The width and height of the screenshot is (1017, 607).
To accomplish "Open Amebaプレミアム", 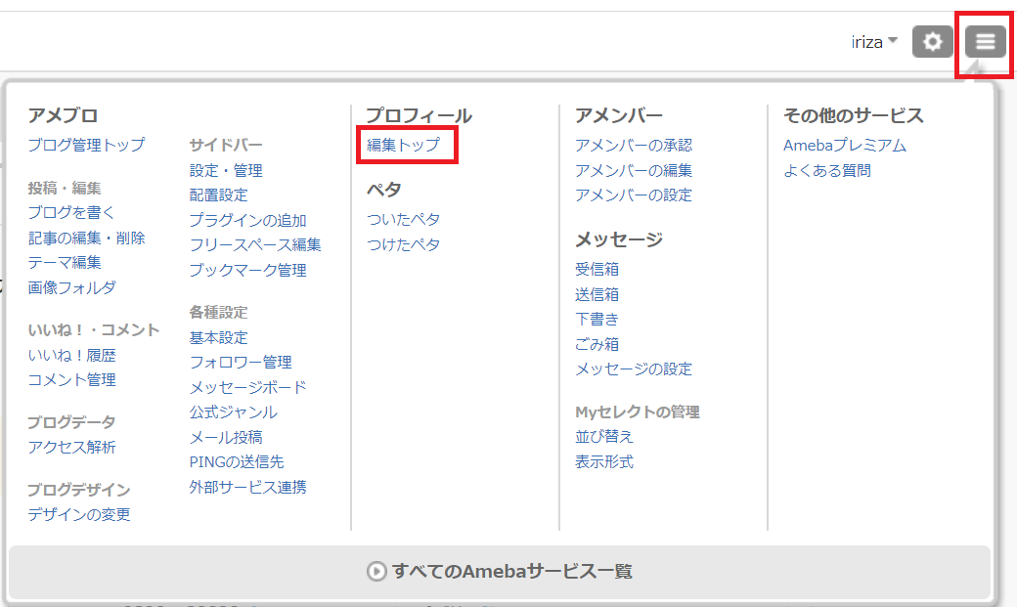I will [845, 146].
